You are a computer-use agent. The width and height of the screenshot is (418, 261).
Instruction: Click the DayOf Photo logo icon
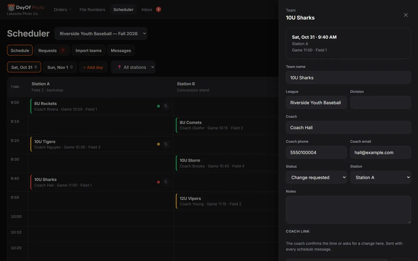point(11,8)
